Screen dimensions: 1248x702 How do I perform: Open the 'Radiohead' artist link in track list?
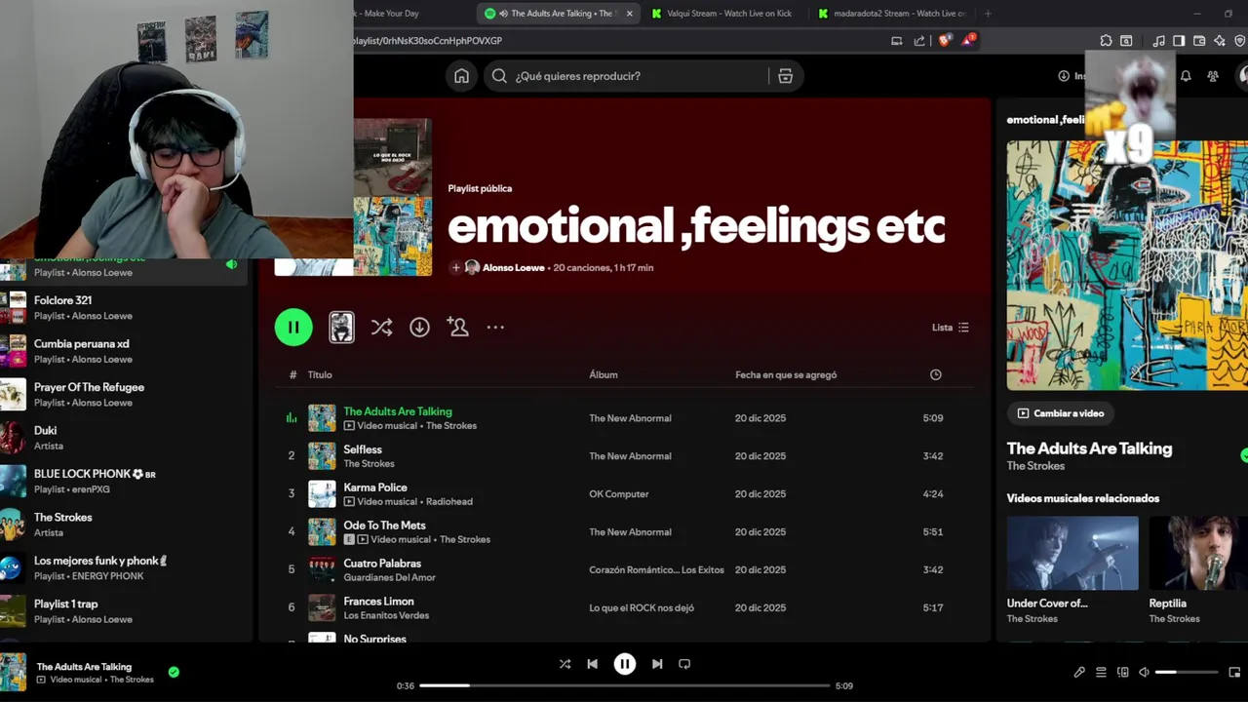tap(448, 501)
